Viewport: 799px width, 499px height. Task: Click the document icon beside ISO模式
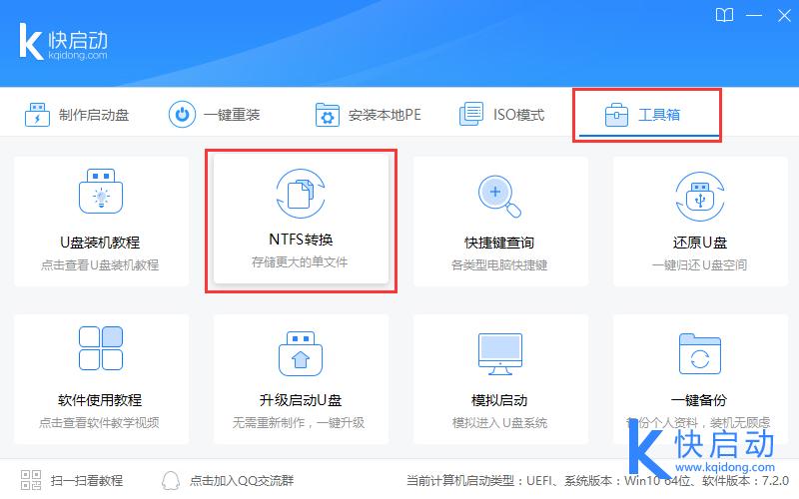pos(471,114)
